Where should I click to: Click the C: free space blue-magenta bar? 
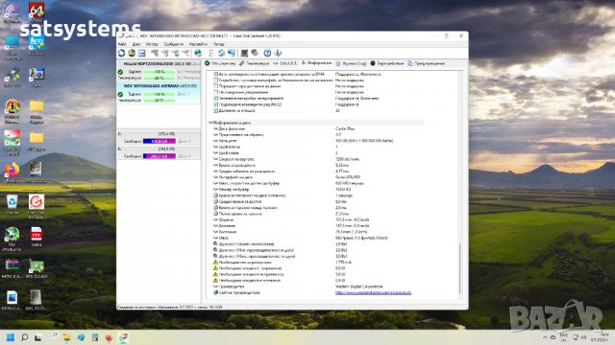click(160, 141)
